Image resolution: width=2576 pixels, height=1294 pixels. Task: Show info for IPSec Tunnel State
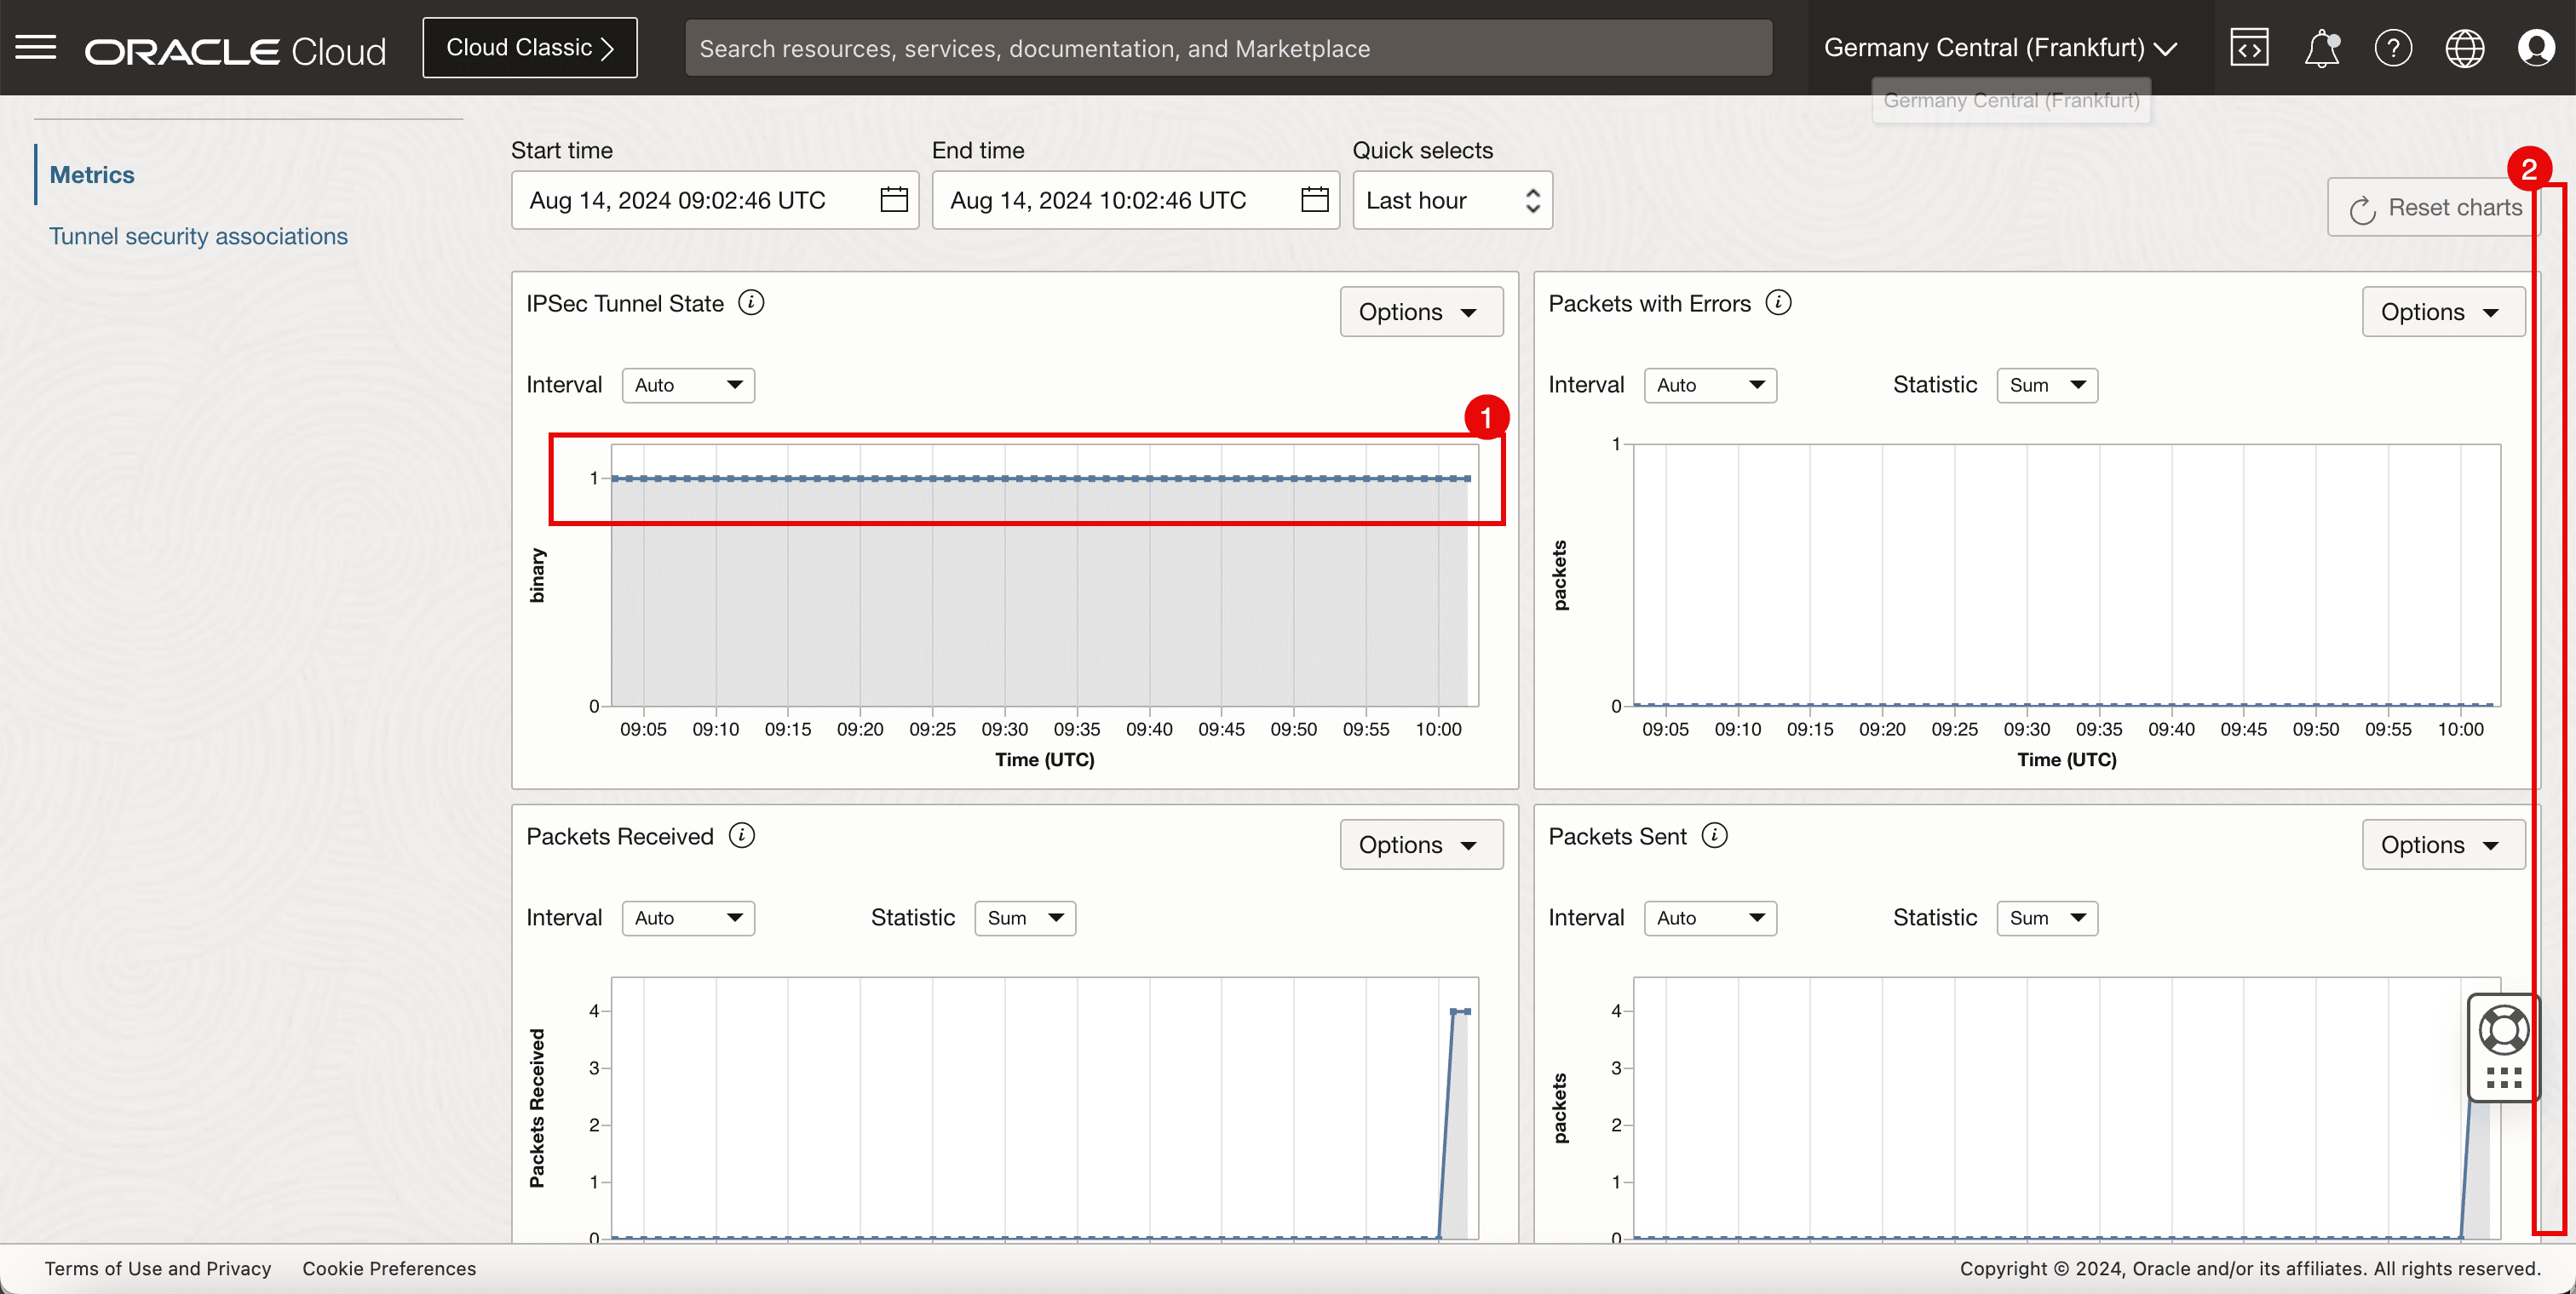[751, 303]
